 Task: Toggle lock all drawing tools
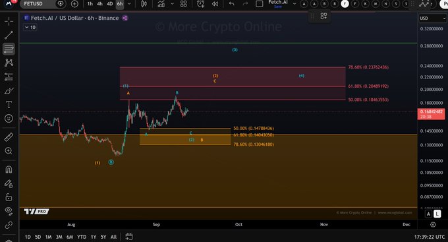tap(9, 197)
